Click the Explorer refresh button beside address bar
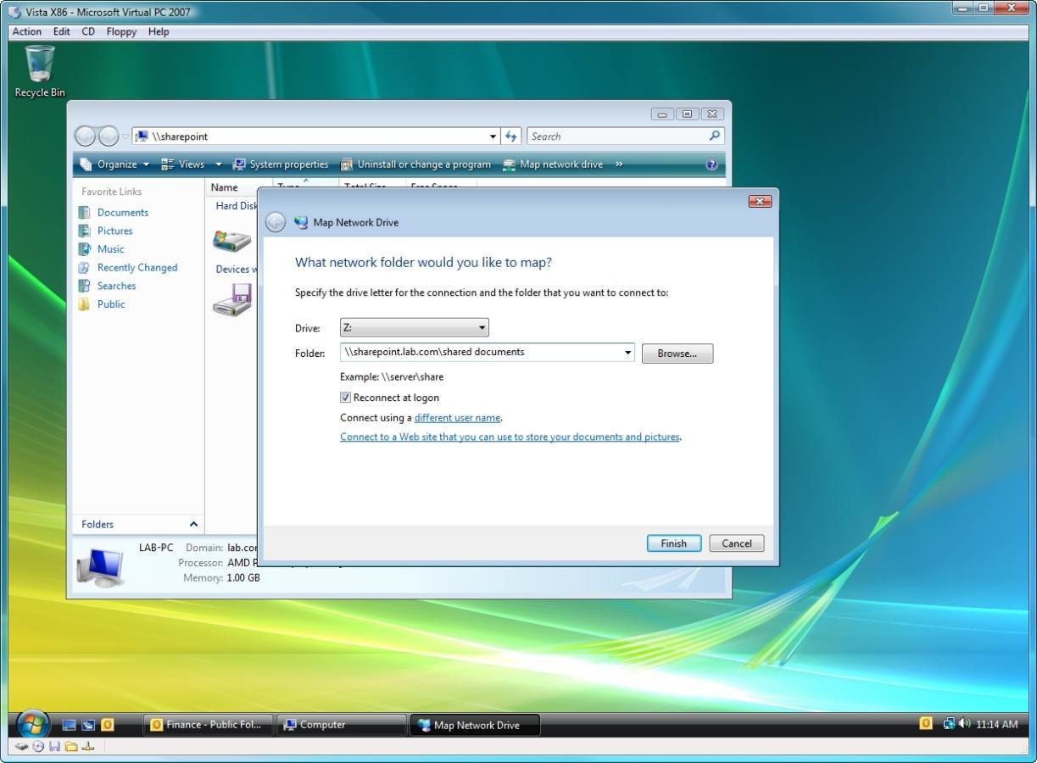Screen dimensions: 1037x763 (511, 136)
